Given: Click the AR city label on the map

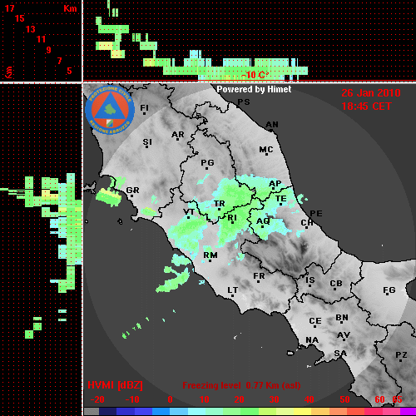Looking at the screenshot, I should [178, 135].
